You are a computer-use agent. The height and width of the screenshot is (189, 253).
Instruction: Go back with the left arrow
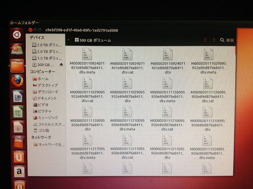[206, 40]
